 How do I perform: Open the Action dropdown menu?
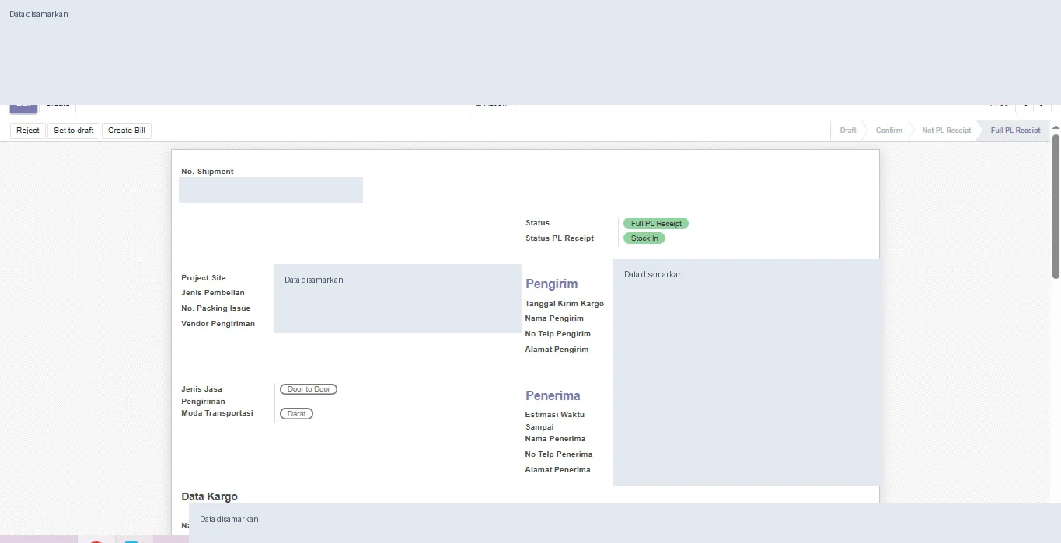(x=492, y=107)
